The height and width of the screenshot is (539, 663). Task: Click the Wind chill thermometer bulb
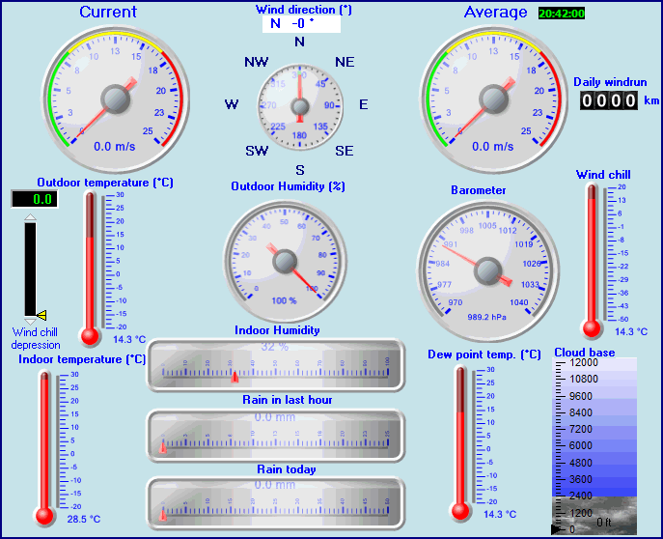[592, 328]
